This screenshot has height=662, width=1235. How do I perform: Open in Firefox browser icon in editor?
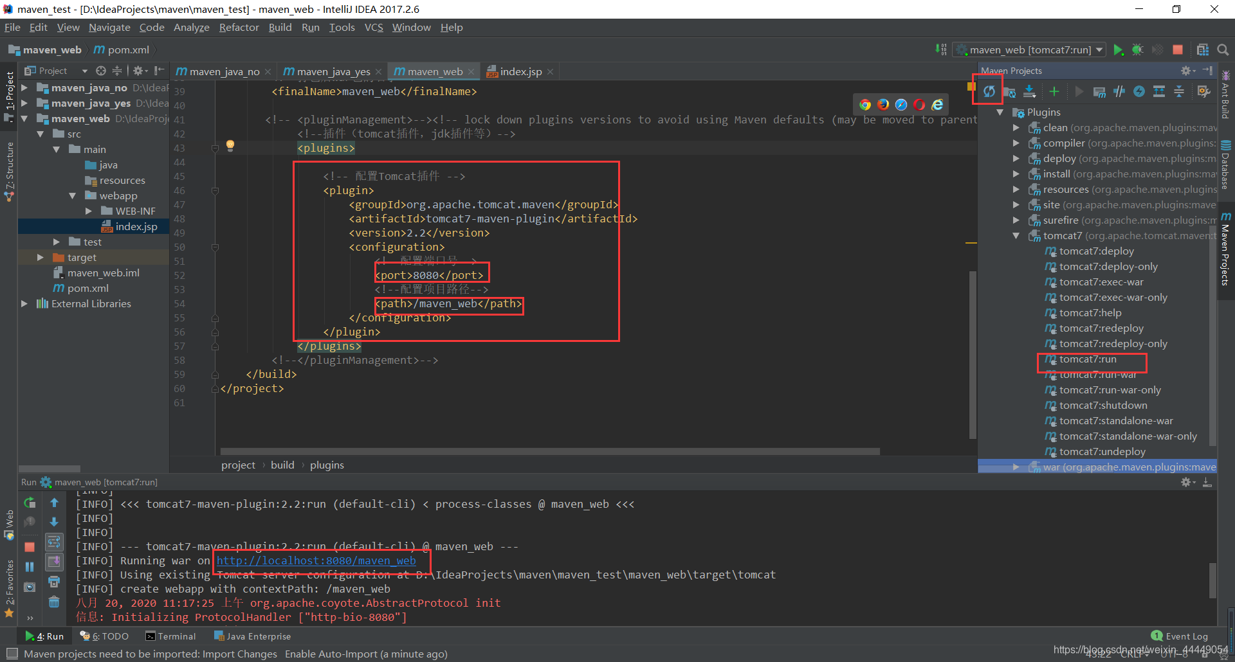[x=883, y=105]
